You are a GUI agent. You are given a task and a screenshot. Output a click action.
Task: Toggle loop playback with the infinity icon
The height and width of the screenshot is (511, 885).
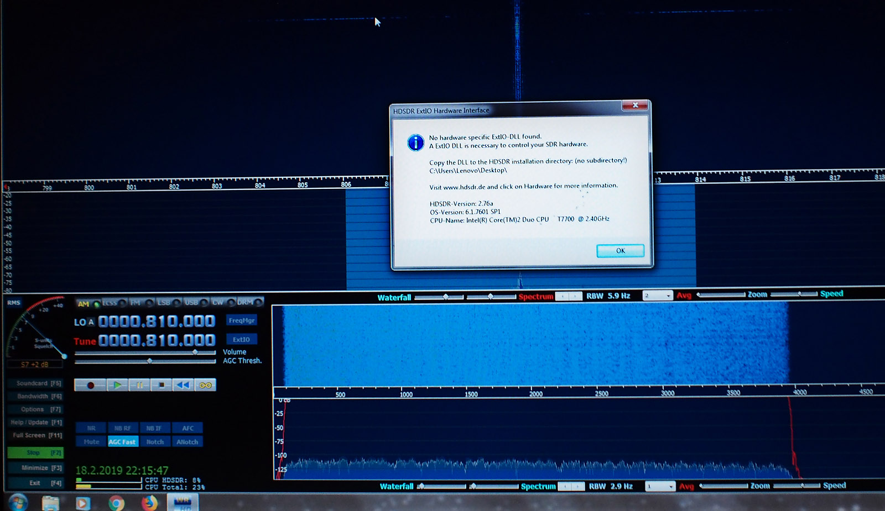click(205, 385)
